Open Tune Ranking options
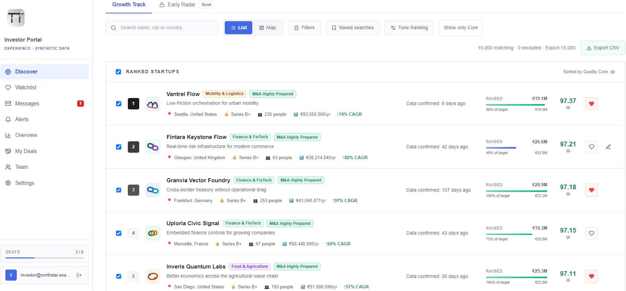Image resolution: width=626 pixels, height=291 pixels. click(x=409, y=28)
